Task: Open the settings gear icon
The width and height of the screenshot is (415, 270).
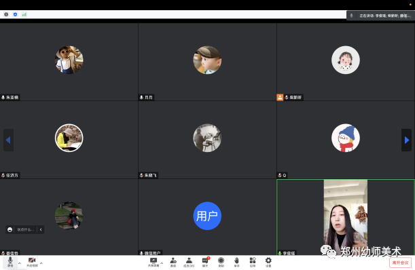Action: [268, 262]
